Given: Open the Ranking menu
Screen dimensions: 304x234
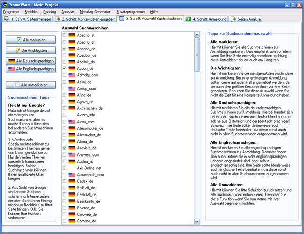Looking at the screenshot, I should 50,12.
